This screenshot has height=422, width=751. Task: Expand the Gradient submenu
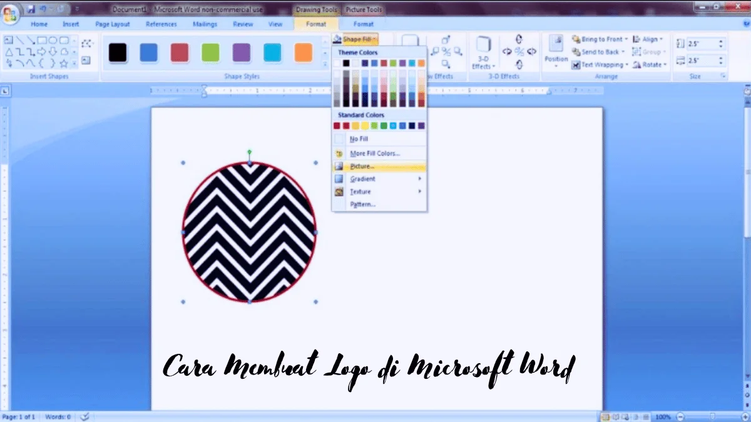[x=363, y=179]
